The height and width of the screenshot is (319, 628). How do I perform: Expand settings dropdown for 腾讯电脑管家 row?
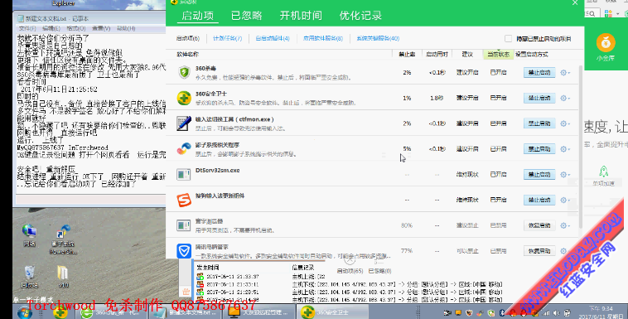pyautogui.click(x=565, y=251)
